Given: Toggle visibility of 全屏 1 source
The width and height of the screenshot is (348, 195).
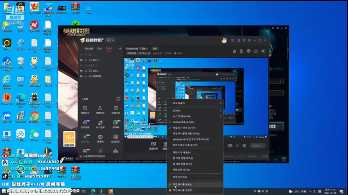Looking at the screenshot, I should pyautogui.click(x=81, y=71).
